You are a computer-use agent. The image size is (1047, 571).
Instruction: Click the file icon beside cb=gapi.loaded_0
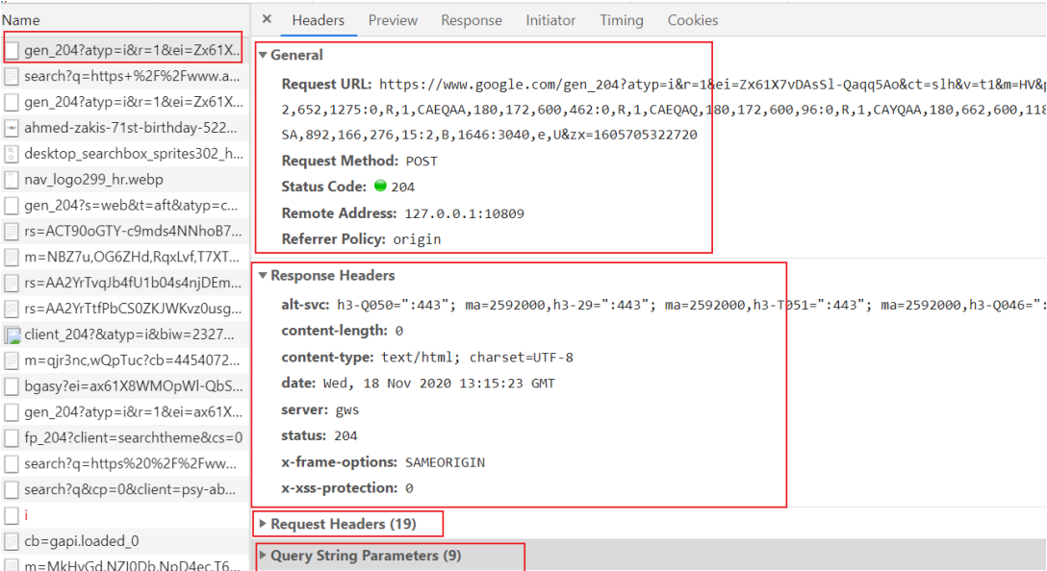[12, 541]
